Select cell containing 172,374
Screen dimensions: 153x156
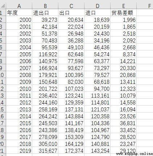pos(71,151)
